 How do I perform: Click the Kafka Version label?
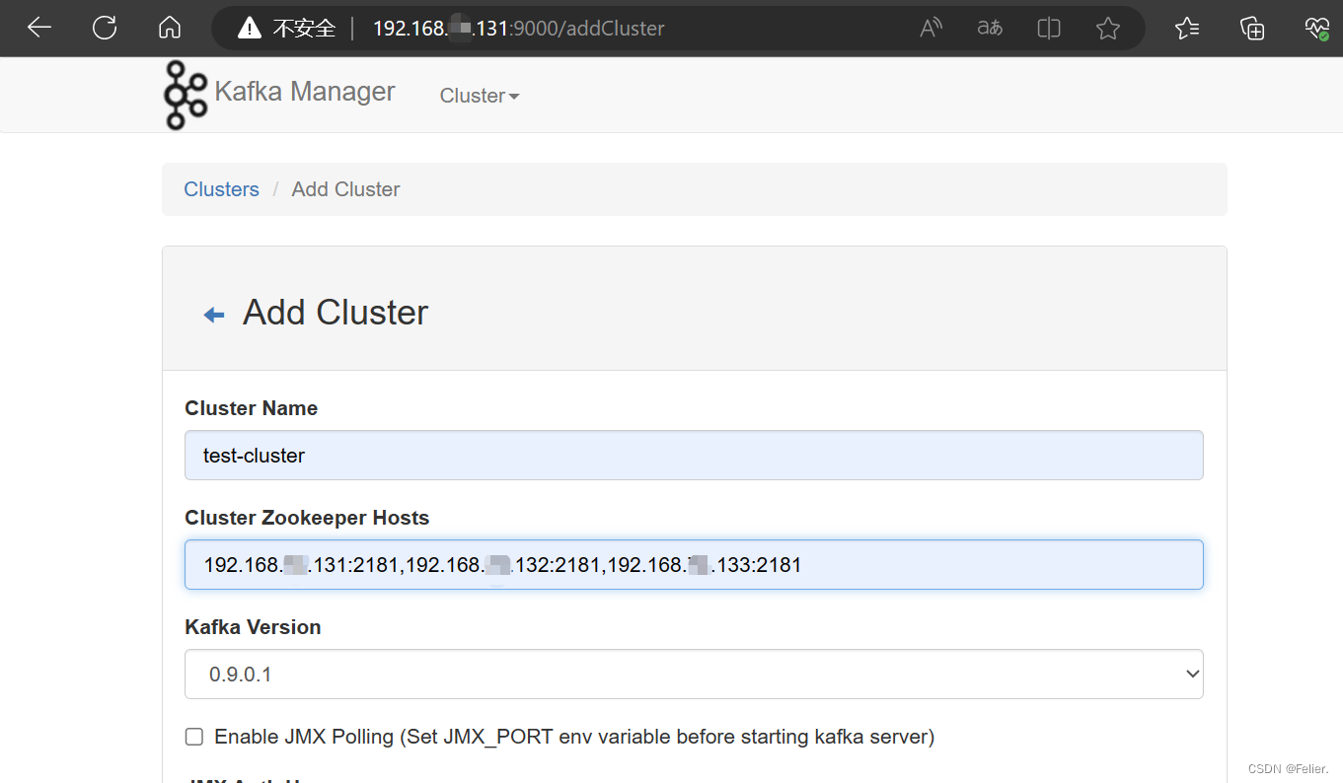253,627
